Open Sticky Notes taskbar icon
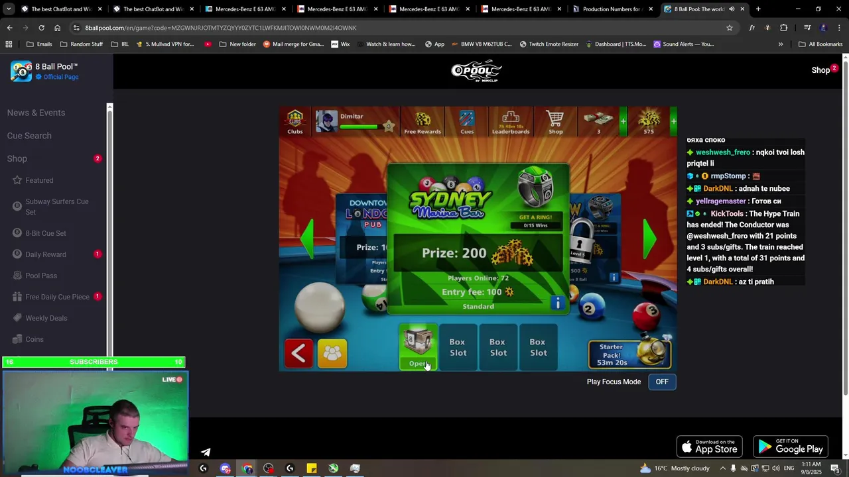This screenshot has width=849, height=477. coord(312,469)
